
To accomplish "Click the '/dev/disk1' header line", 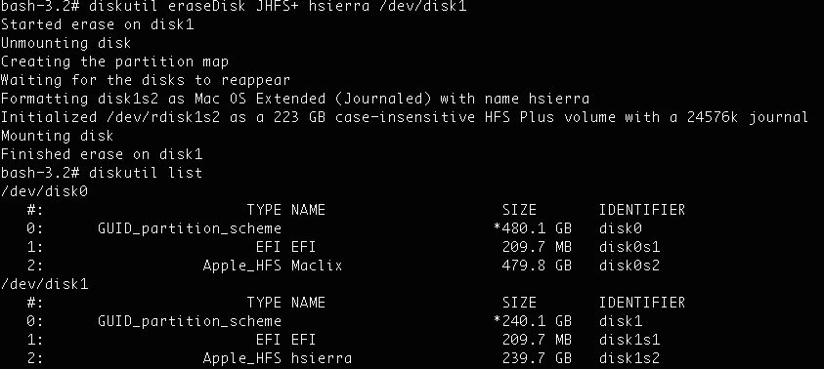I will [44, 284].
